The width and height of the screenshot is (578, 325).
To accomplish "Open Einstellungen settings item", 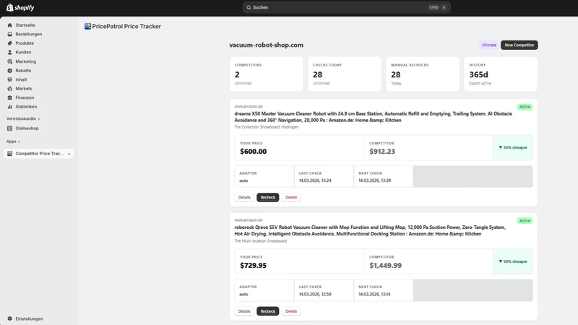I will point(29,318).
